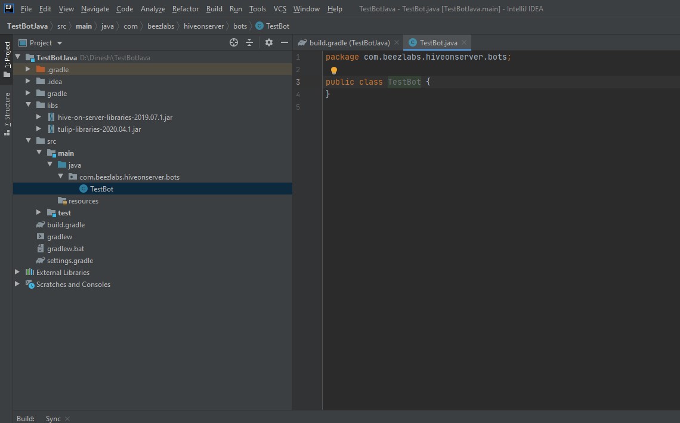Toggle the Structure tool window button
This screenshot has width=680, height=423.
tap(7, 114)
